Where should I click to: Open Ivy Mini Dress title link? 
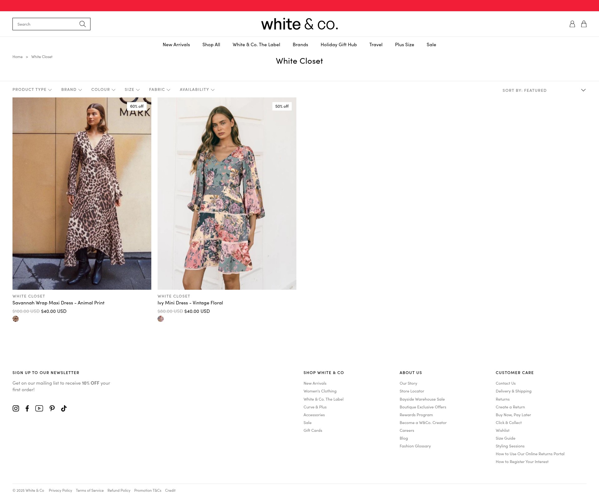coord(190,303)
